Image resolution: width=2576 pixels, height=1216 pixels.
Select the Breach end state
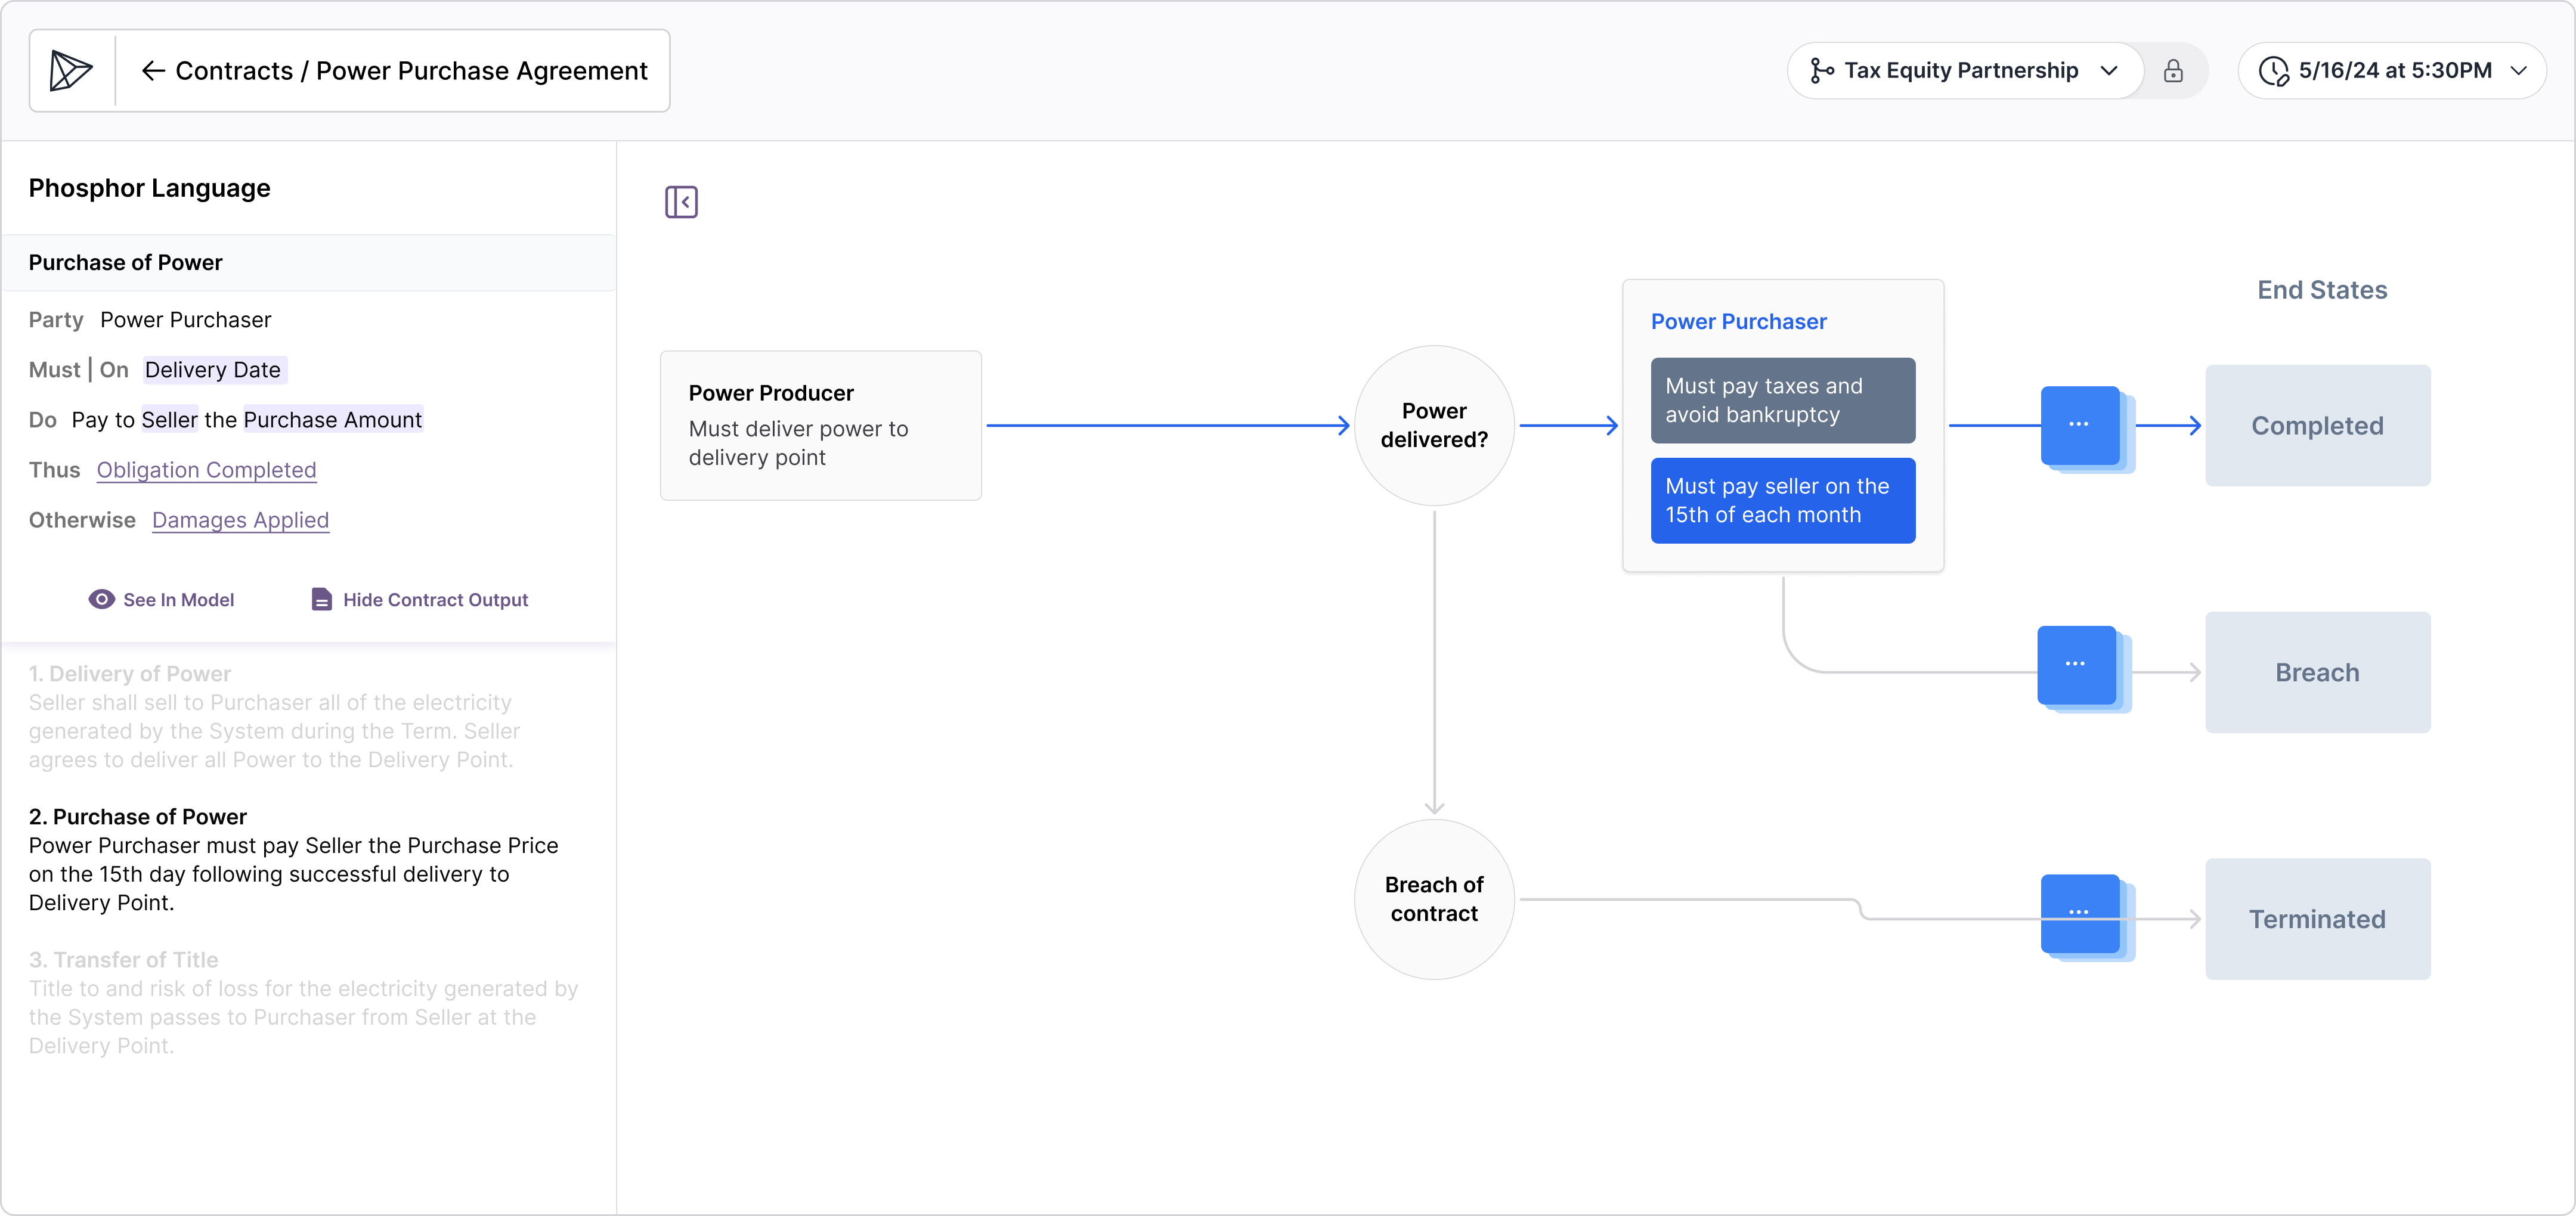tap(2317, 673)
